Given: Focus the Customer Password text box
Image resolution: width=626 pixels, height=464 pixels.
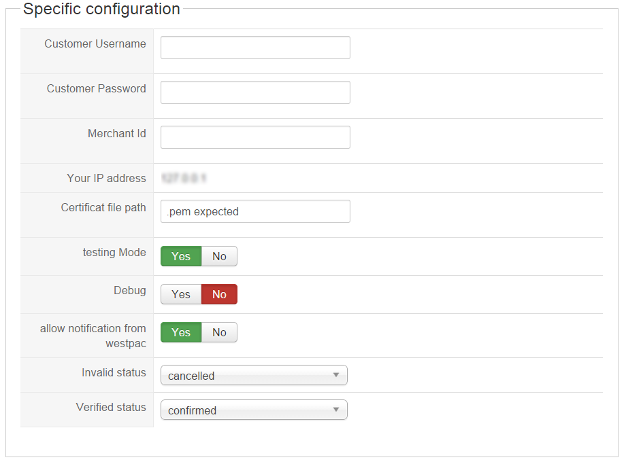Looking at the screenshot, I should 255,92.
